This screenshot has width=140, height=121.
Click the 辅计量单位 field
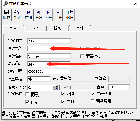coord(84,79)
